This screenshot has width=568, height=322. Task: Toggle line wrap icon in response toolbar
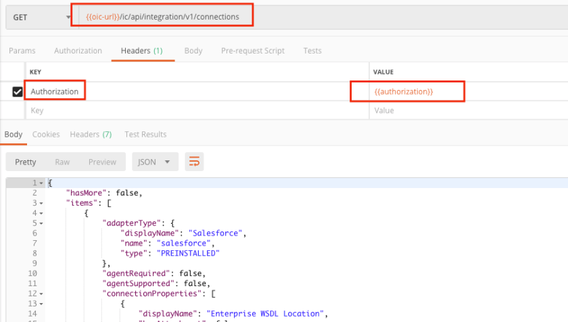195,162
